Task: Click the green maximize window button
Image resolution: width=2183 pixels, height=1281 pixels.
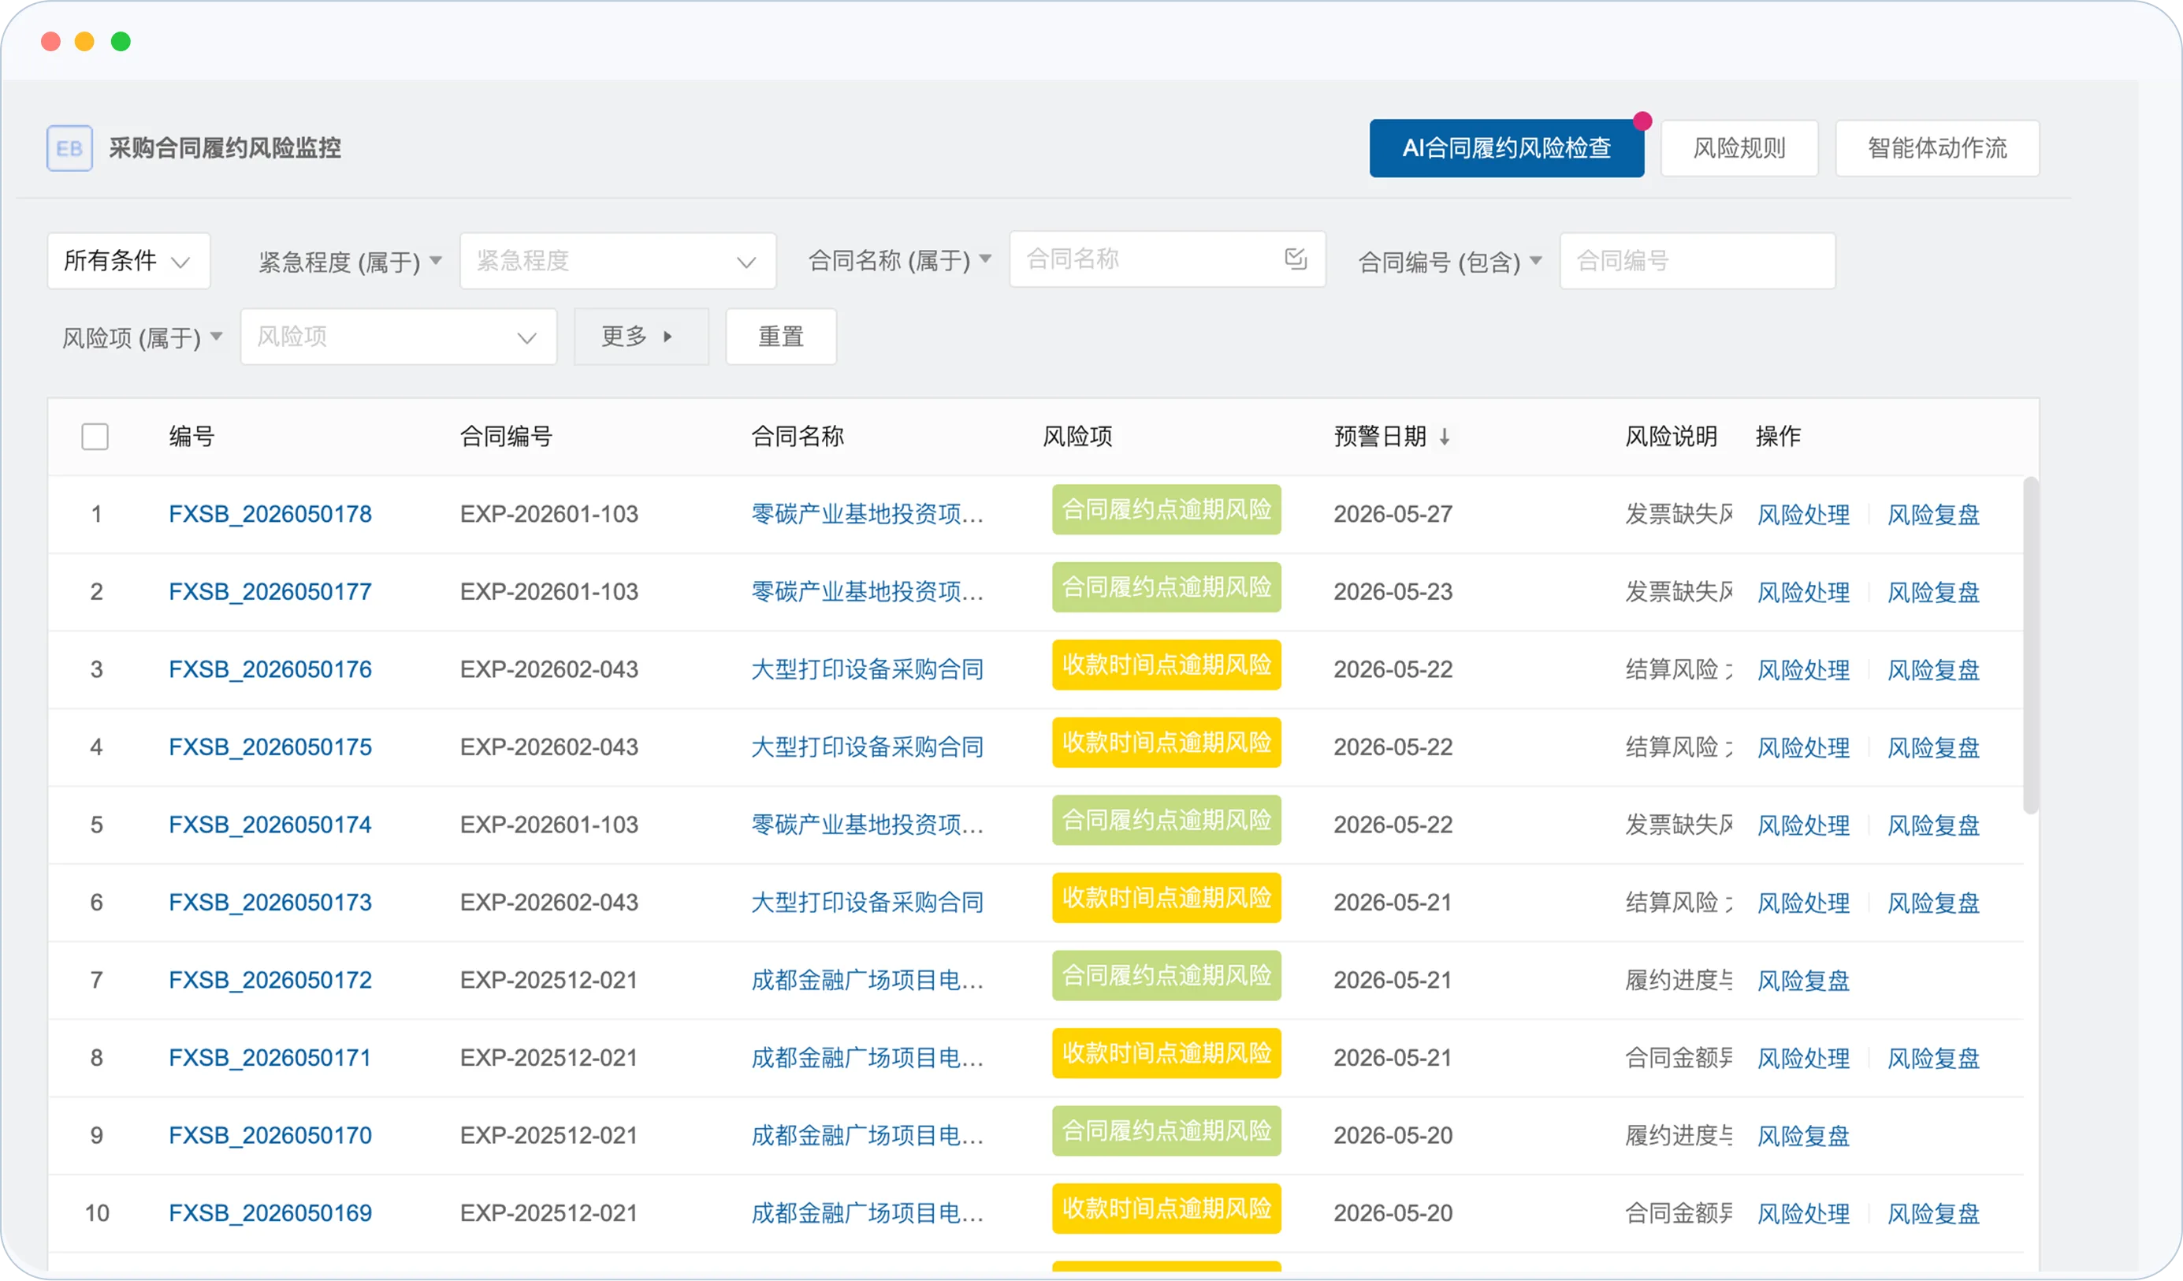Action: click(121, 42)
